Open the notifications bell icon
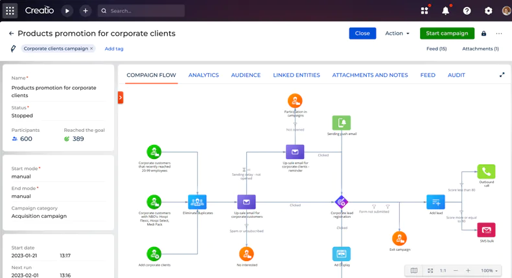 (x=445, y=11)
